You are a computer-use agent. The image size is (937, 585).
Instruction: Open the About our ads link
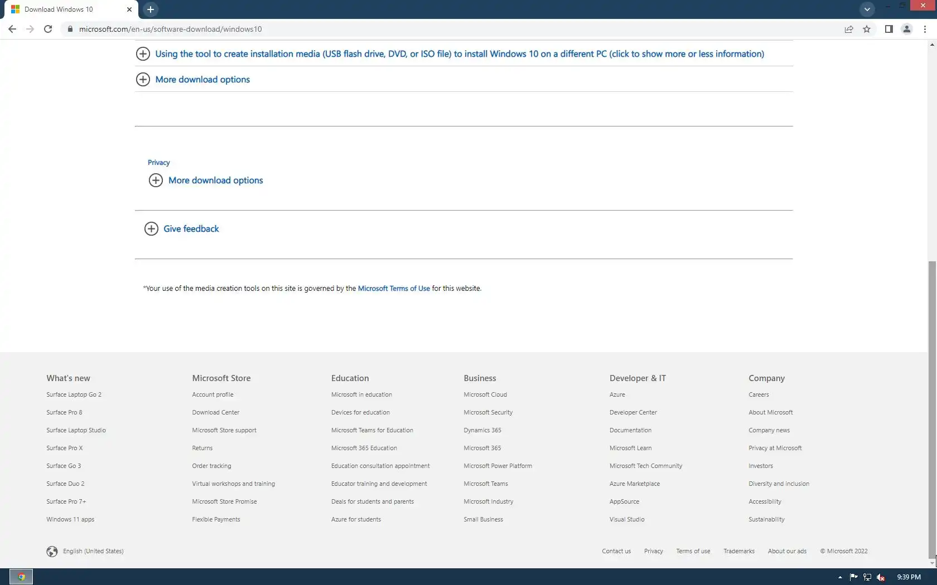787,552
